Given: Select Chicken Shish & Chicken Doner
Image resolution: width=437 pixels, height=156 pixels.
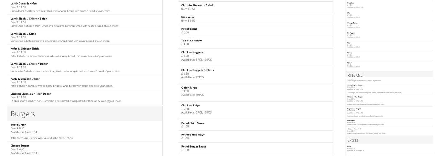Looking at the screenshot, I should click(x=31, y=94).
